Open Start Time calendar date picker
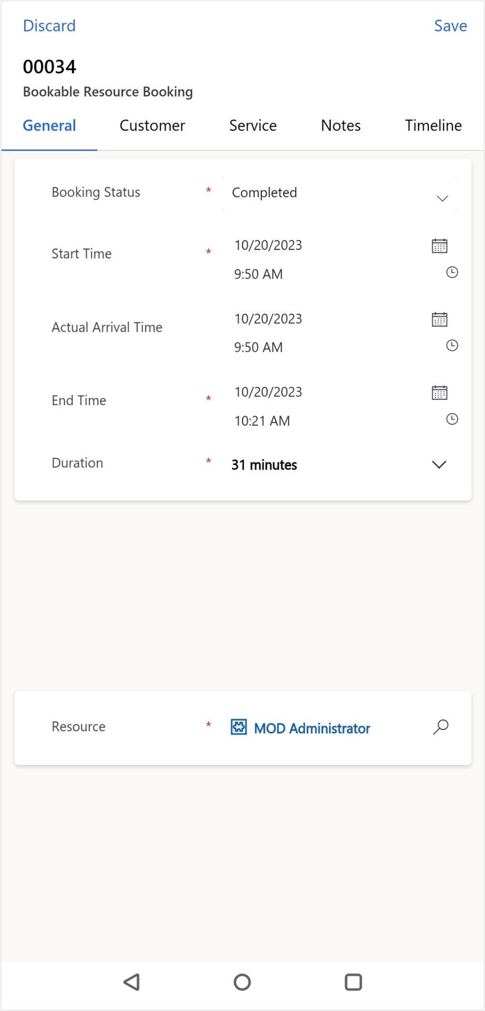Viewport: 485px width, 1011px height. [x=439, y=246]
